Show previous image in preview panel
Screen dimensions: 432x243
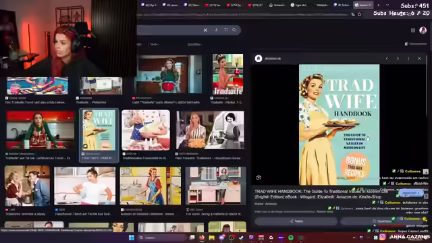(387, 59)
